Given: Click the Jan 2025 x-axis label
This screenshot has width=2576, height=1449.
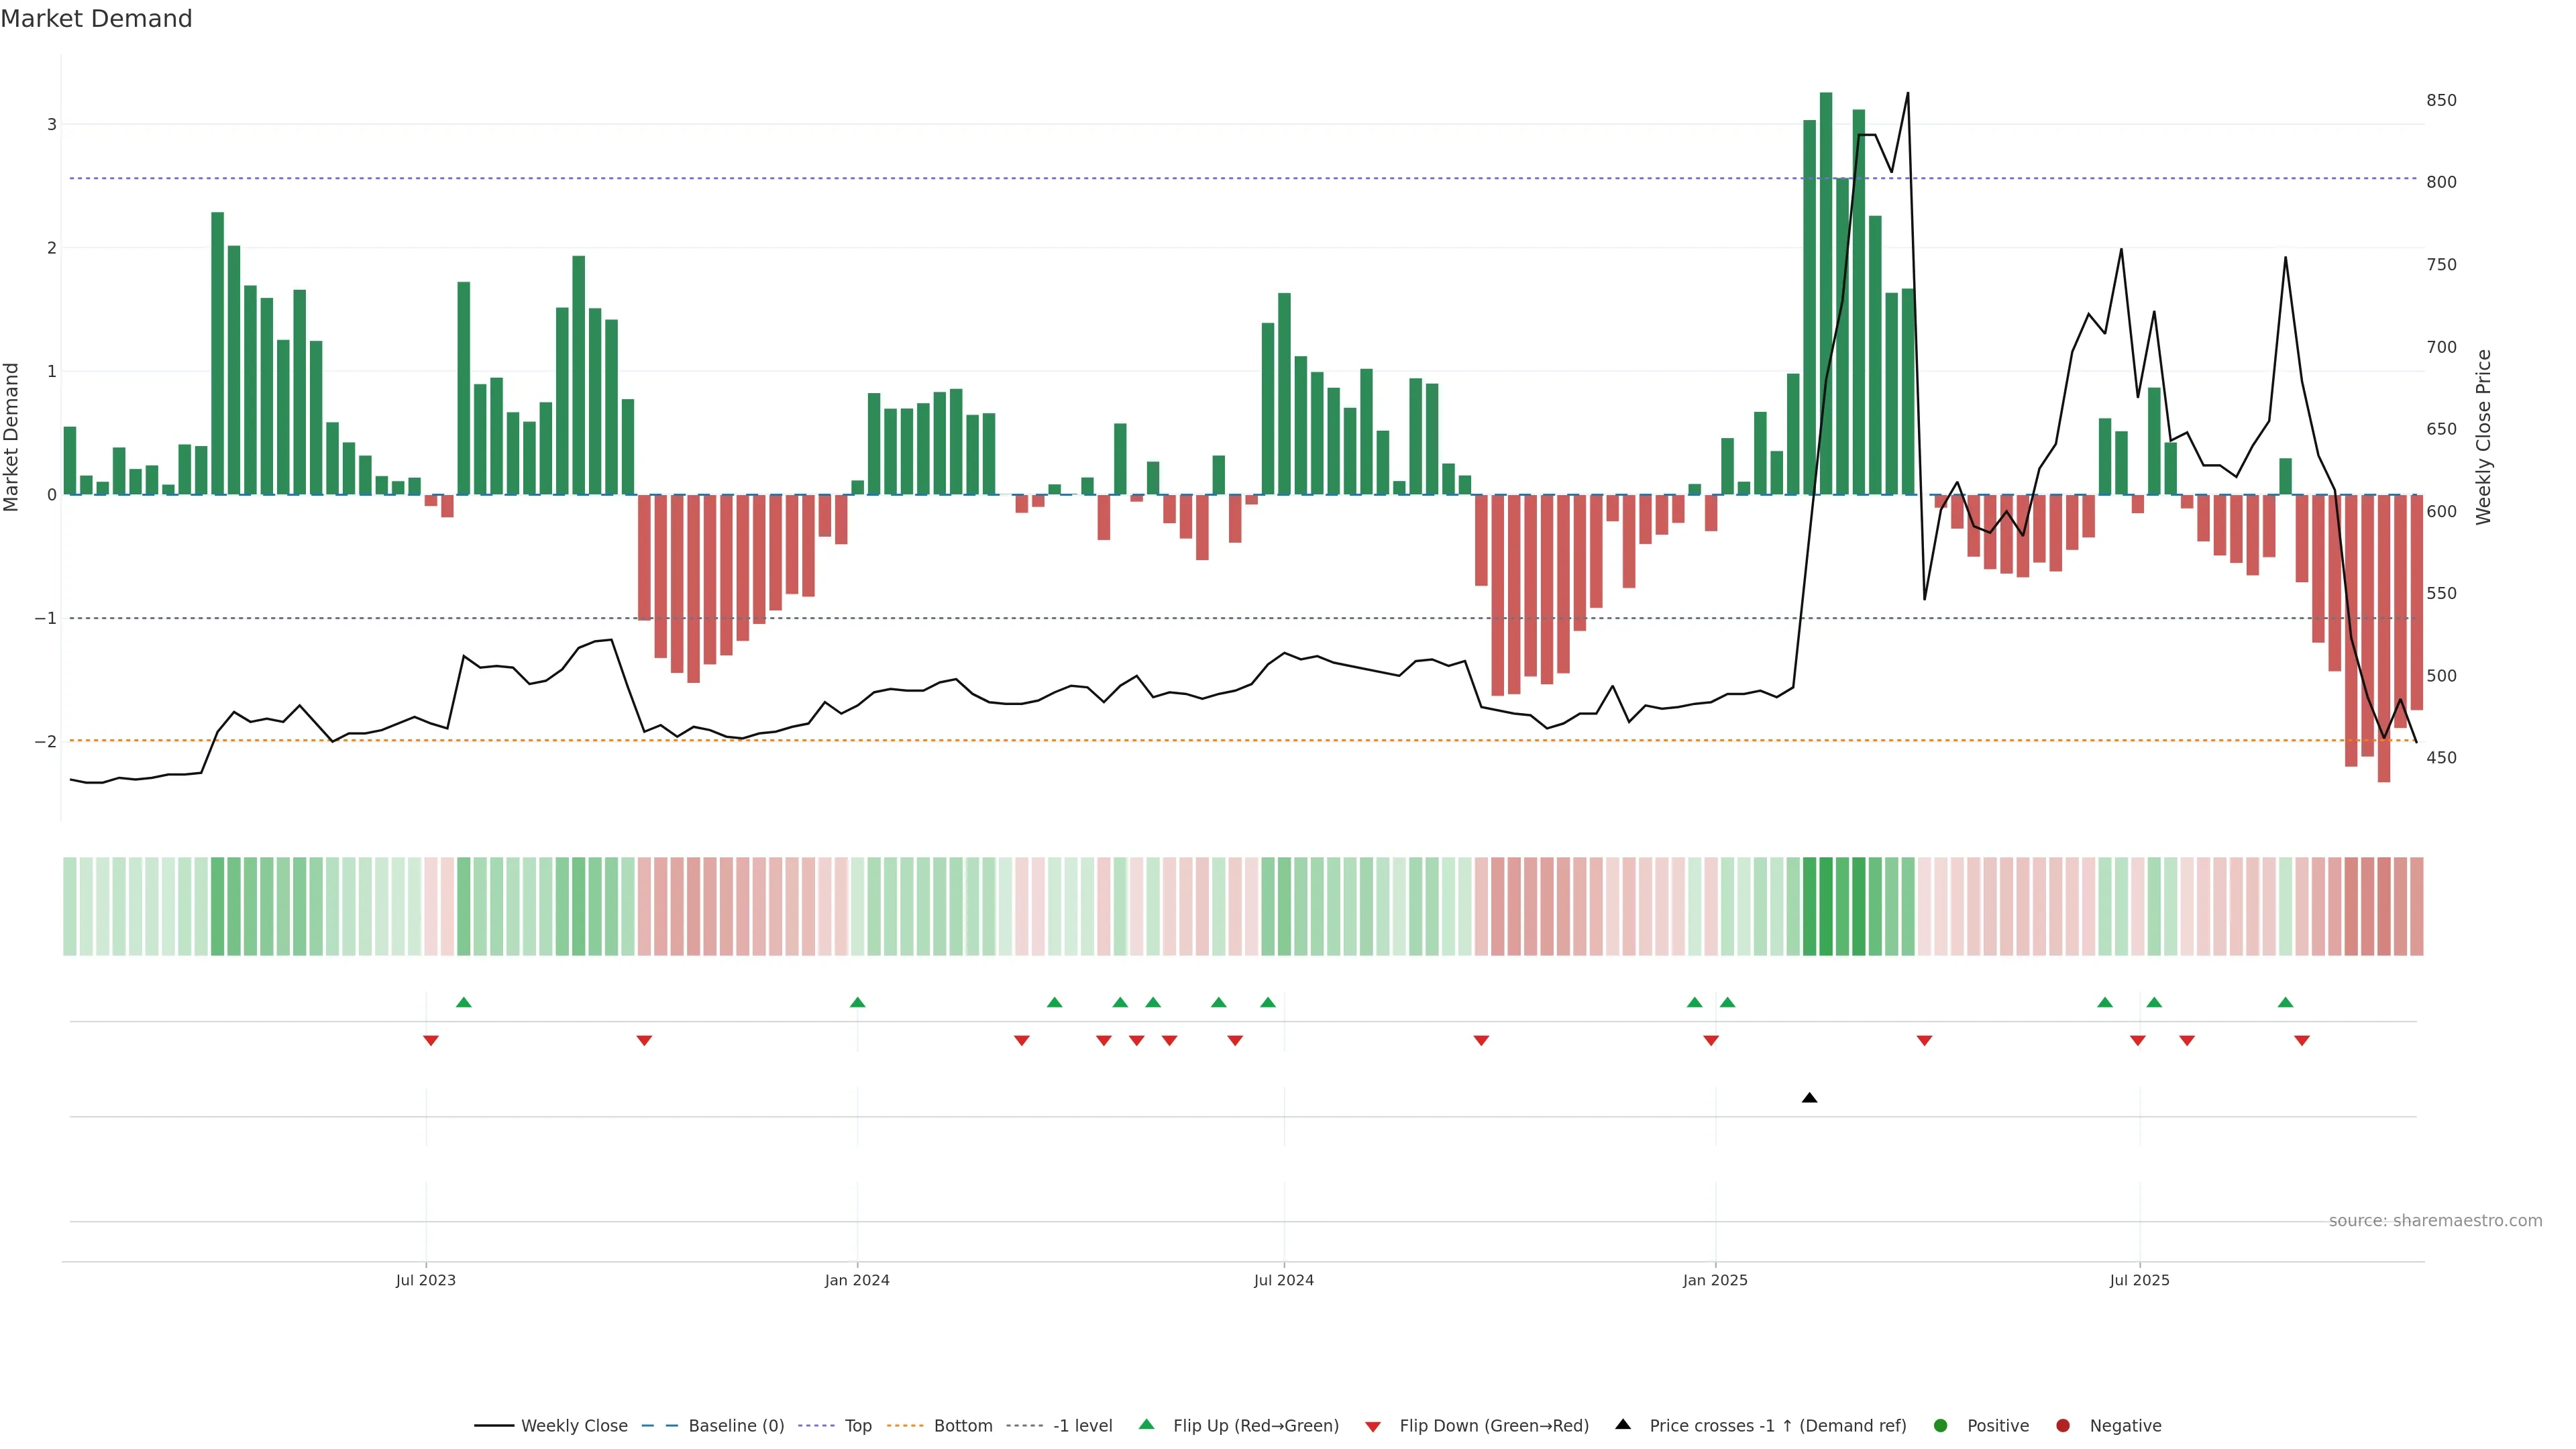Looking at the screenshot, I should pos(1715,1280).
